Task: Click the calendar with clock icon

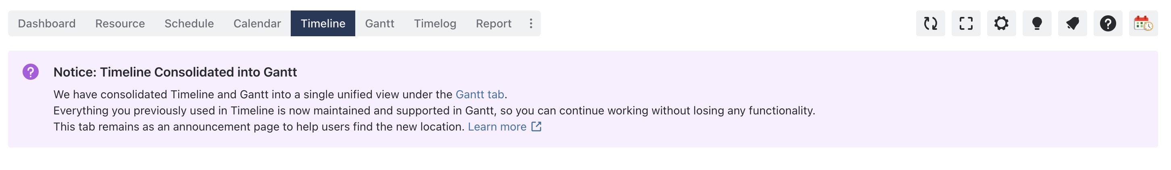Action: point(1143,23)
